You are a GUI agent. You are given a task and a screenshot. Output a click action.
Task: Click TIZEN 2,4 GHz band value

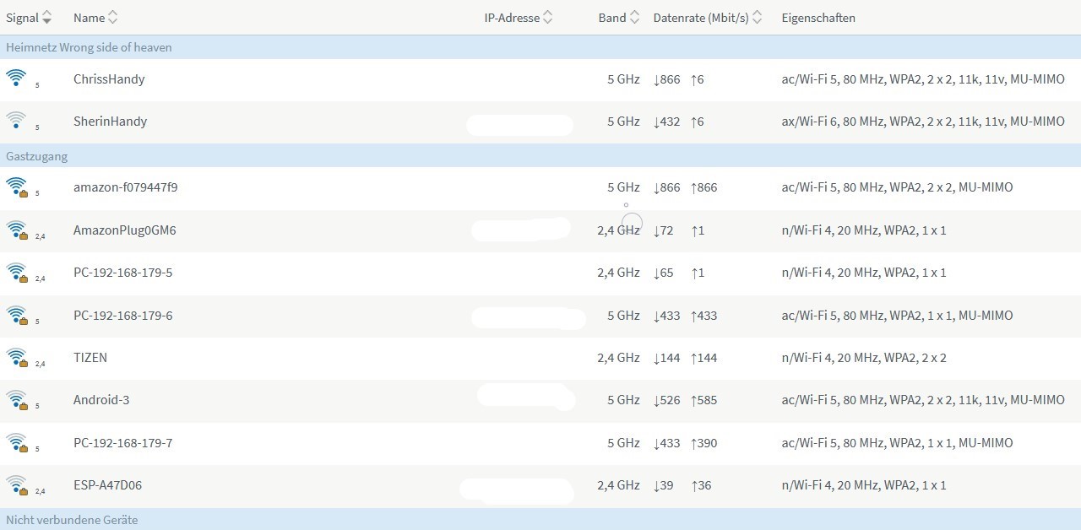click(x=618, y=358)
